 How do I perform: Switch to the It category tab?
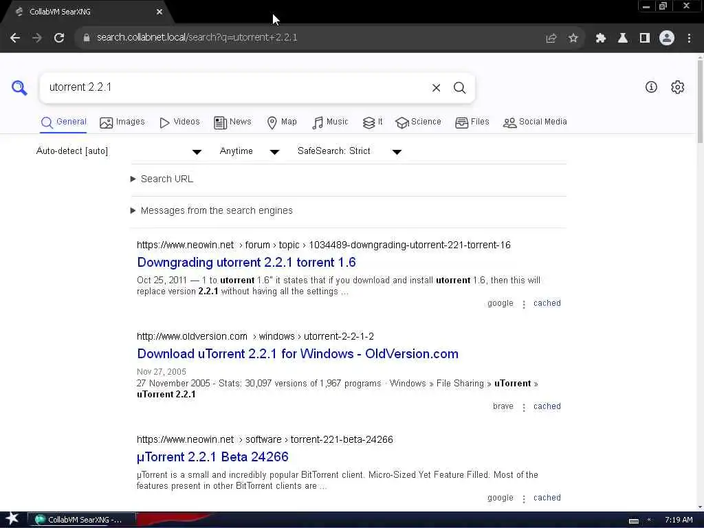(x=373, y=122)
